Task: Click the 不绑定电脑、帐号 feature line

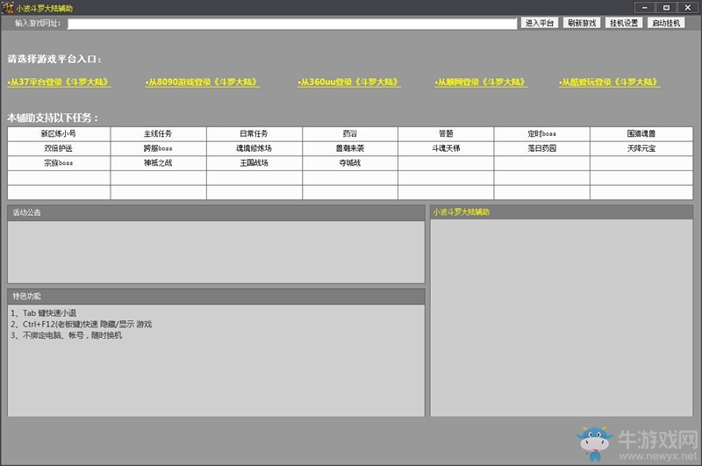Action: pyautogui.click(x=67, y=336)
